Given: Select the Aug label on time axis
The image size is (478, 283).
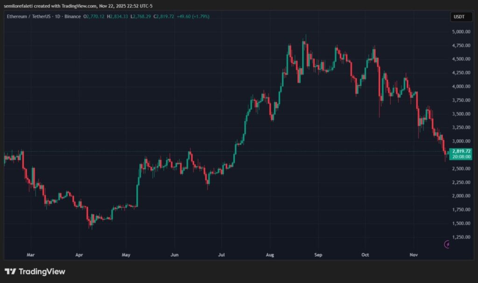Looking at the screenshot, I should click(270, 255).
